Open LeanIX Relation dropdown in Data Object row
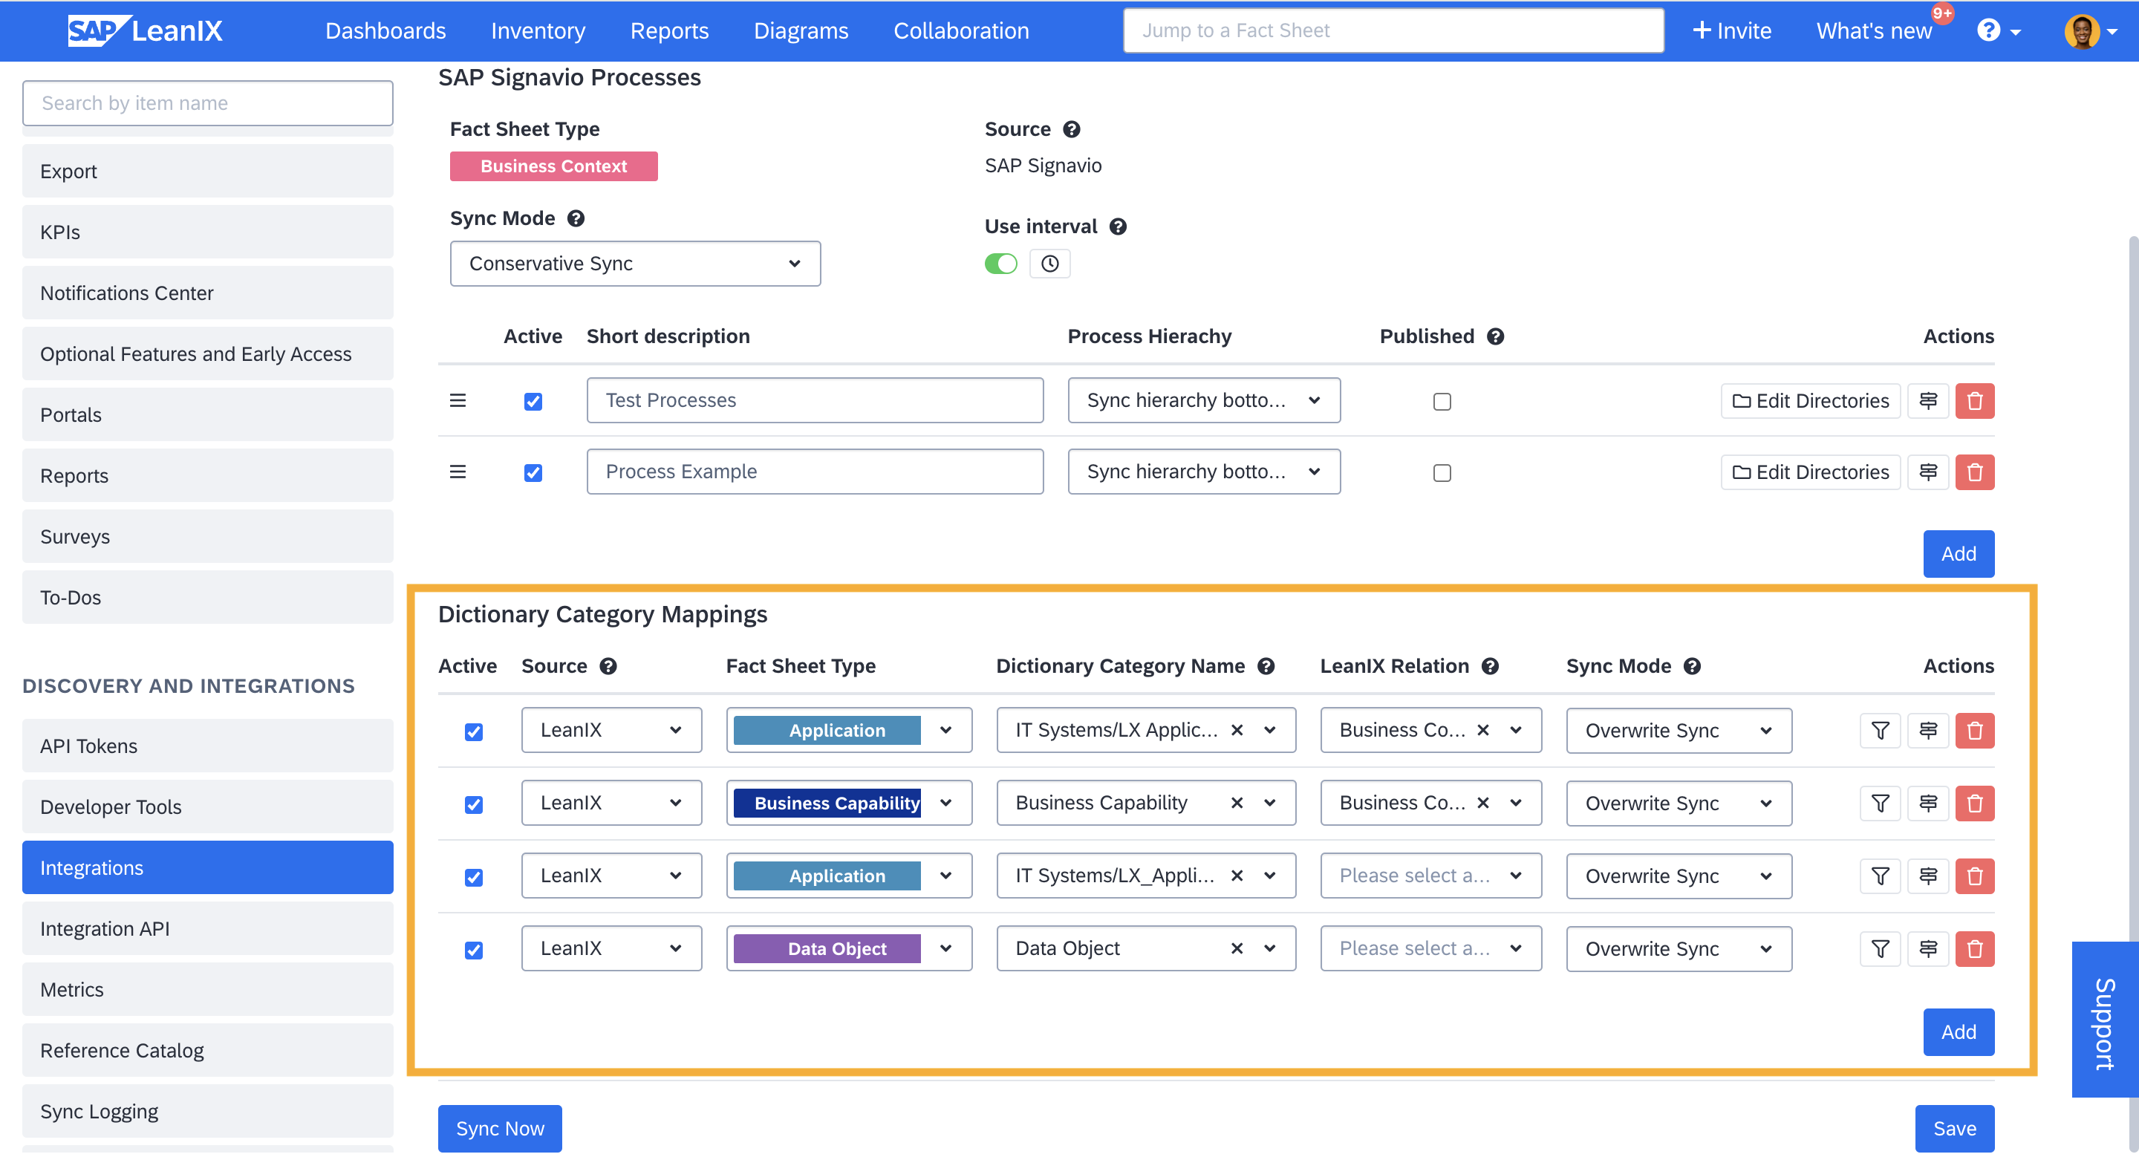 click(1430, 948)
